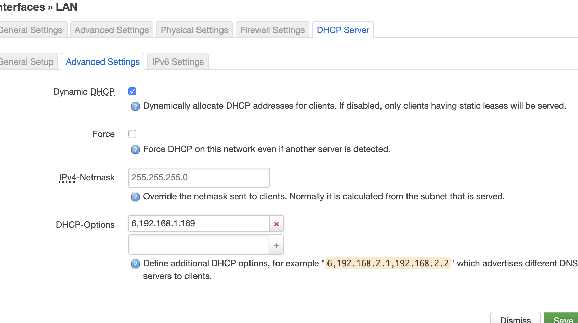578x323 pixels.
Task: Switch to the Firewall Settings tab
Action: click(272, 30)
